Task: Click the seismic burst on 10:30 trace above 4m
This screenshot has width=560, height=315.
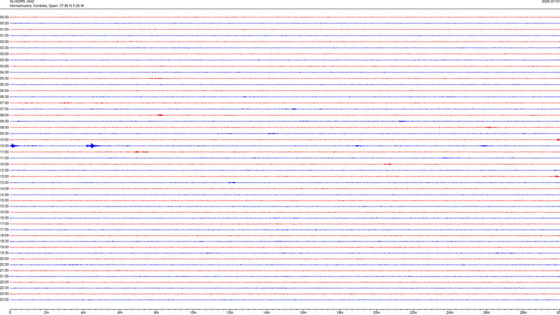Action: (x=93, y=146)
